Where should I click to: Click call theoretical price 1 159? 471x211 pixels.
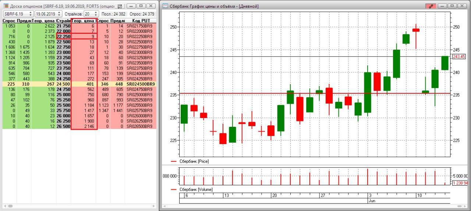43,58
